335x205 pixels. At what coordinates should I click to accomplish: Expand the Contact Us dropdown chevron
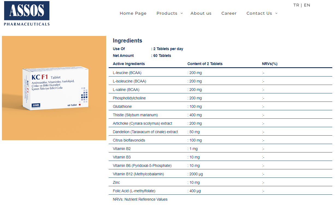tap(276, 13)
